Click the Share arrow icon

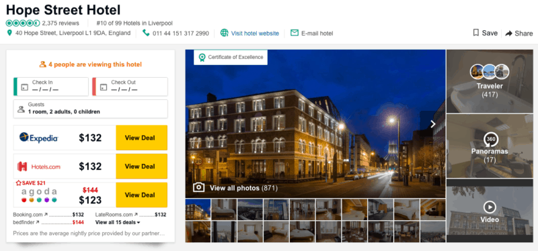[509, 33]
